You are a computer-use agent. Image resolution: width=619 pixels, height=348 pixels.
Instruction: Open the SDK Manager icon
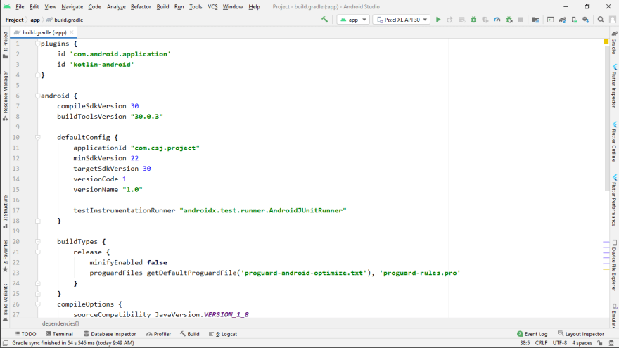point(586,20)
